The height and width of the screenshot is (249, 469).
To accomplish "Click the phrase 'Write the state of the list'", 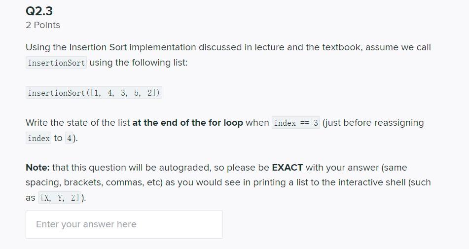I will click(78, 123).
